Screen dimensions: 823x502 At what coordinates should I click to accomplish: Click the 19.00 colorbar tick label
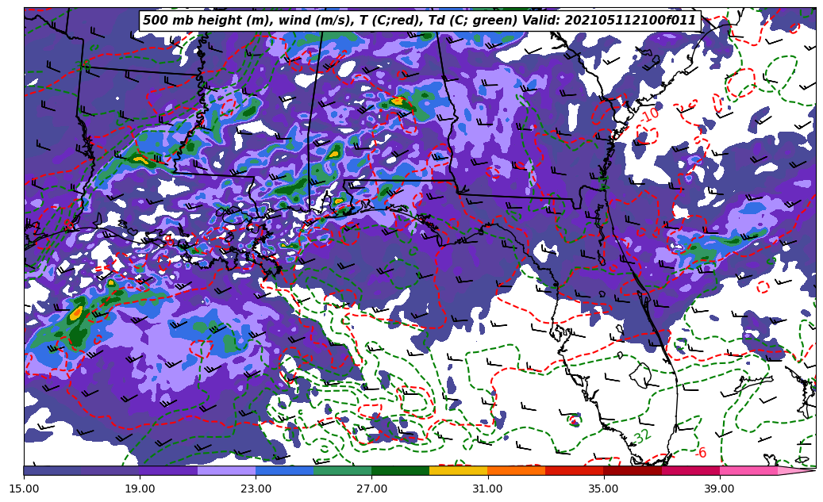pyautogui.click(x=140, y=489)
